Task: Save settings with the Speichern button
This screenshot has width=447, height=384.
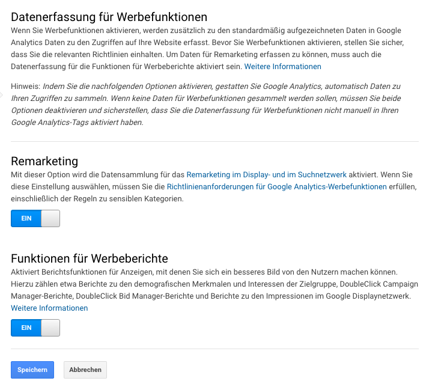Action: click(32, 370)
